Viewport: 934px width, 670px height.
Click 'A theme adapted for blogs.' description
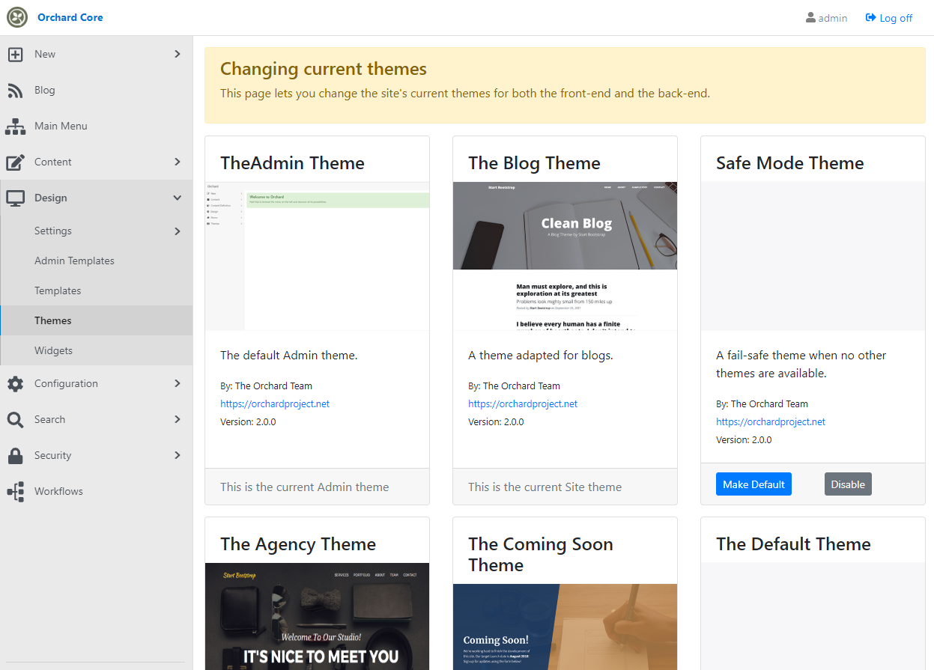click(541, 355)
